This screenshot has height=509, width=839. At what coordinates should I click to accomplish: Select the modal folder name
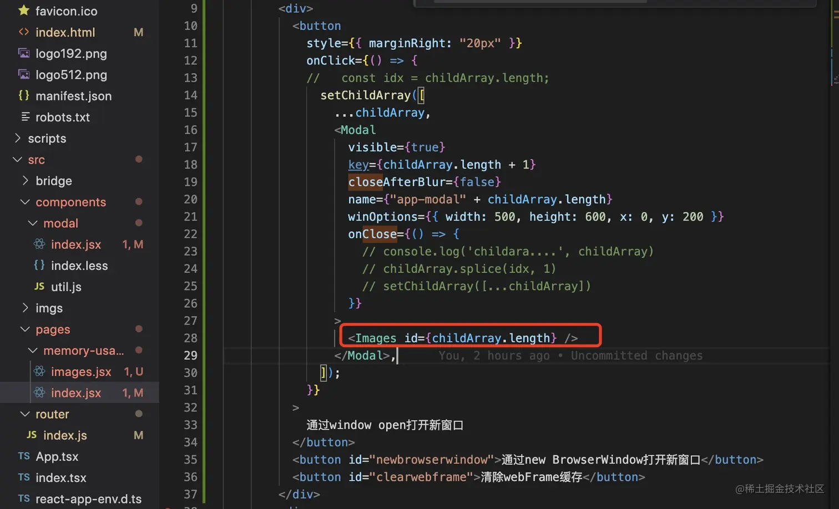[61, 223]
